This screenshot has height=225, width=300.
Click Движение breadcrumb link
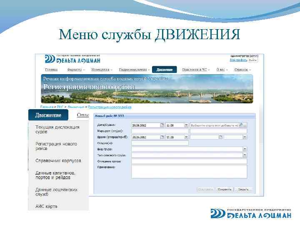[x=76, y=107]
